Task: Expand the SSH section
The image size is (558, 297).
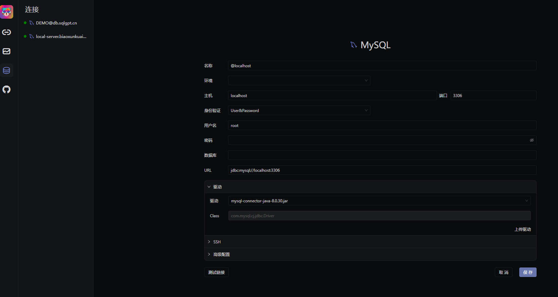Action: click(370, 242)
